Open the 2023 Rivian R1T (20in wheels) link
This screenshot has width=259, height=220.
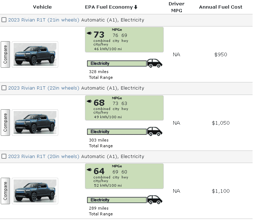44,156
